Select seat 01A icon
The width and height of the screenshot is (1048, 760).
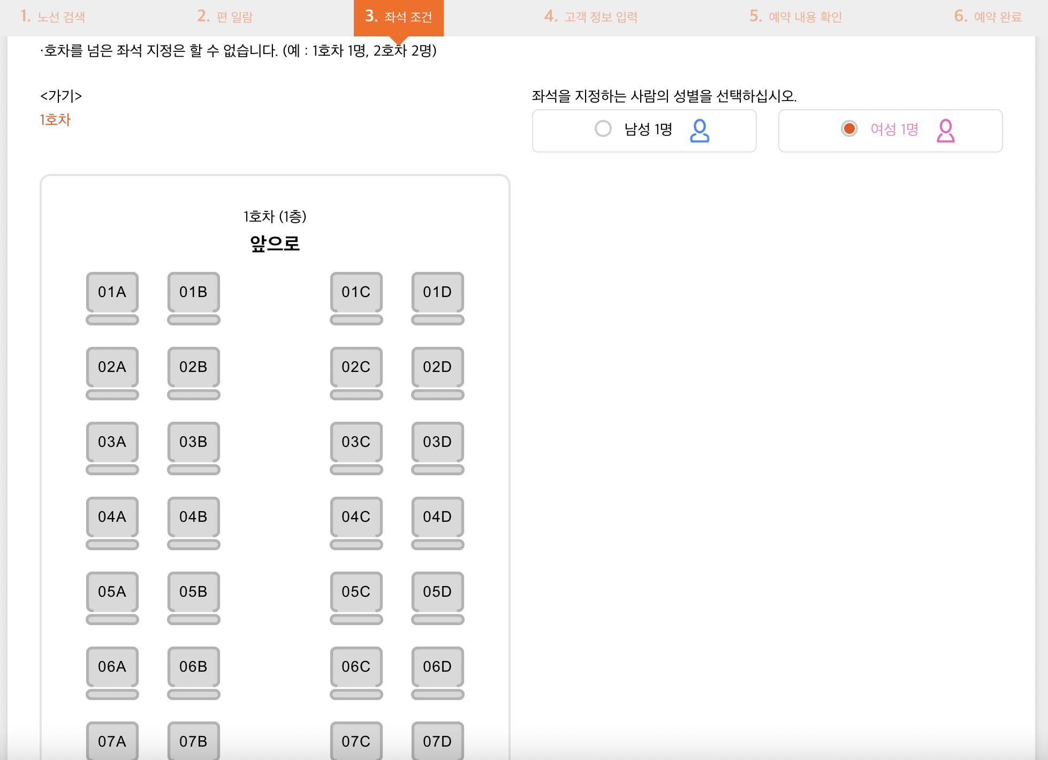(x=112, y=293)
